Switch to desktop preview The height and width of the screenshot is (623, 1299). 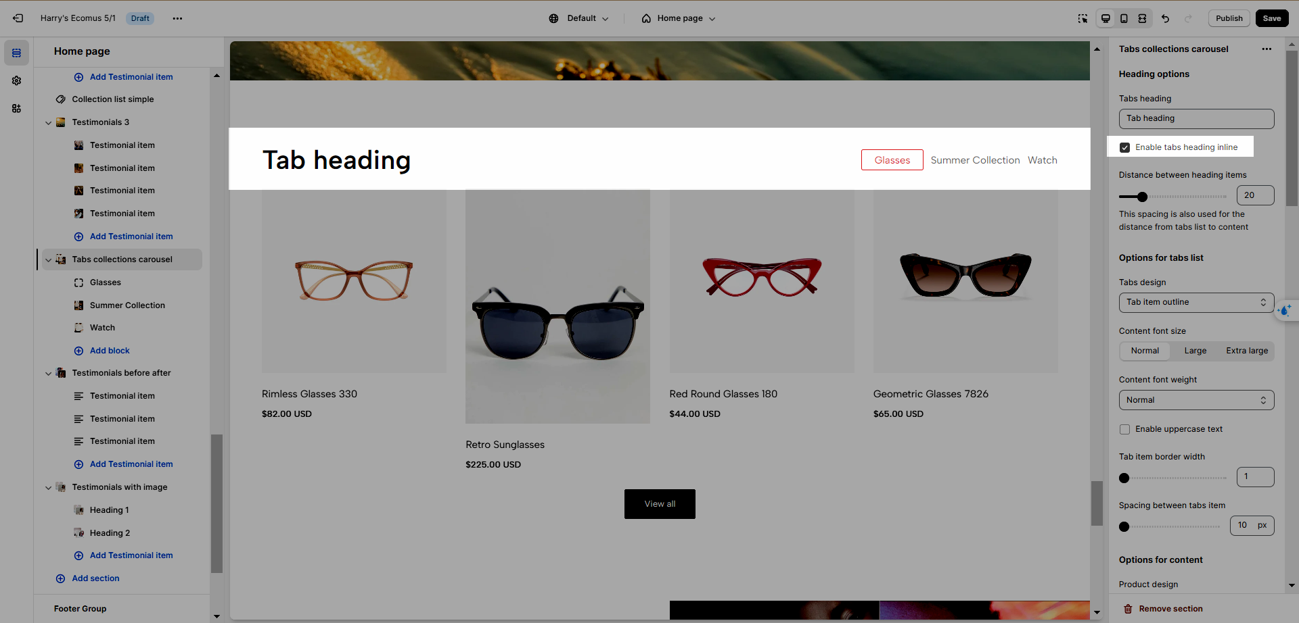[1106, 18]
